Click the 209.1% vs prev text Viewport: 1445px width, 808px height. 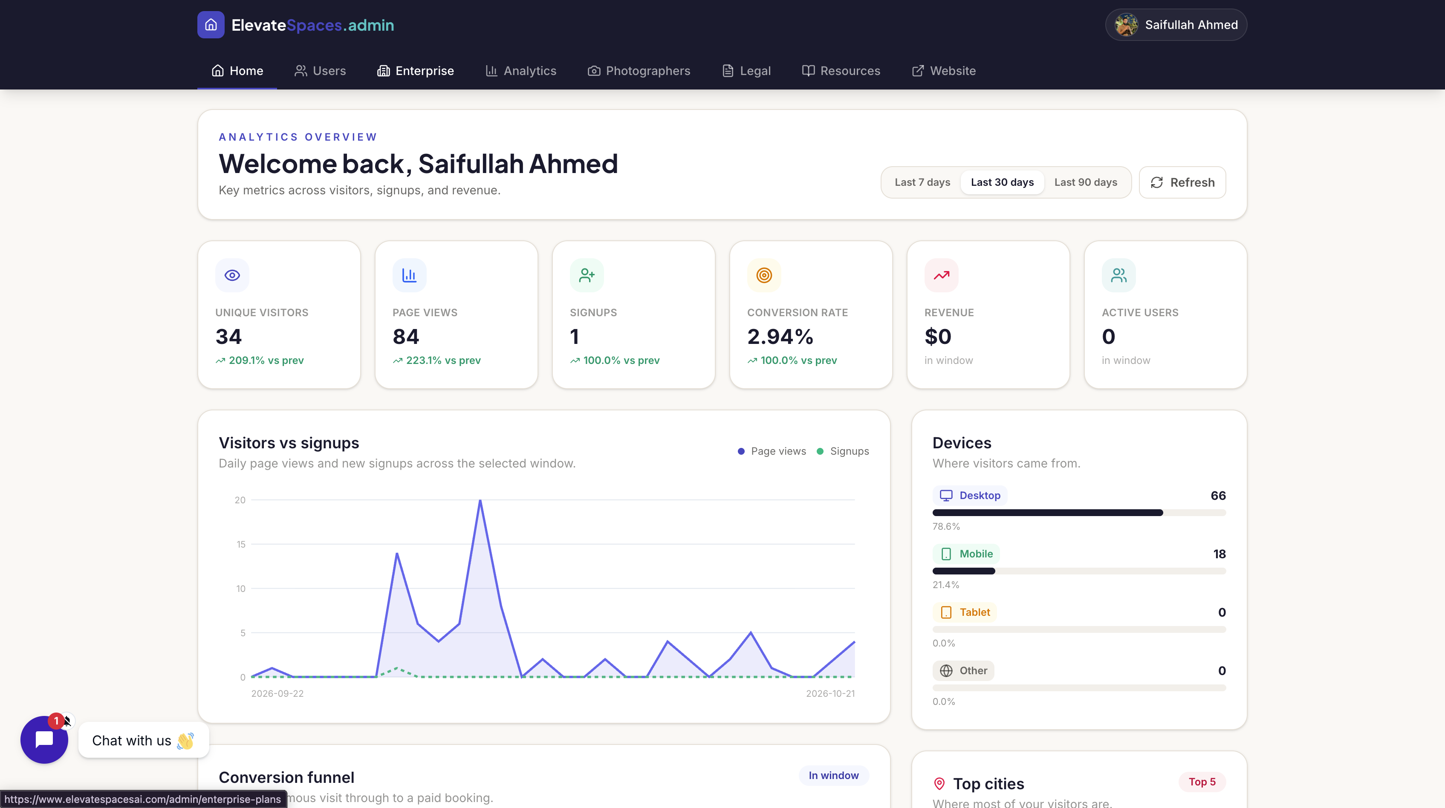[x=266, y=361]
